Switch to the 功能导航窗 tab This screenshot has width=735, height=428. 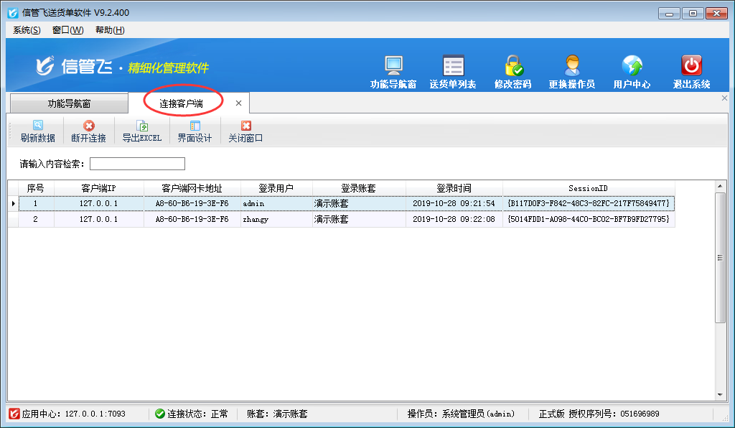point(69,104)
